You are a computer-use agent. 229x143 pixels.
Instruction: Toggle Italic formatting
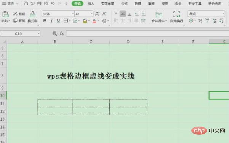tap(51, 21)
